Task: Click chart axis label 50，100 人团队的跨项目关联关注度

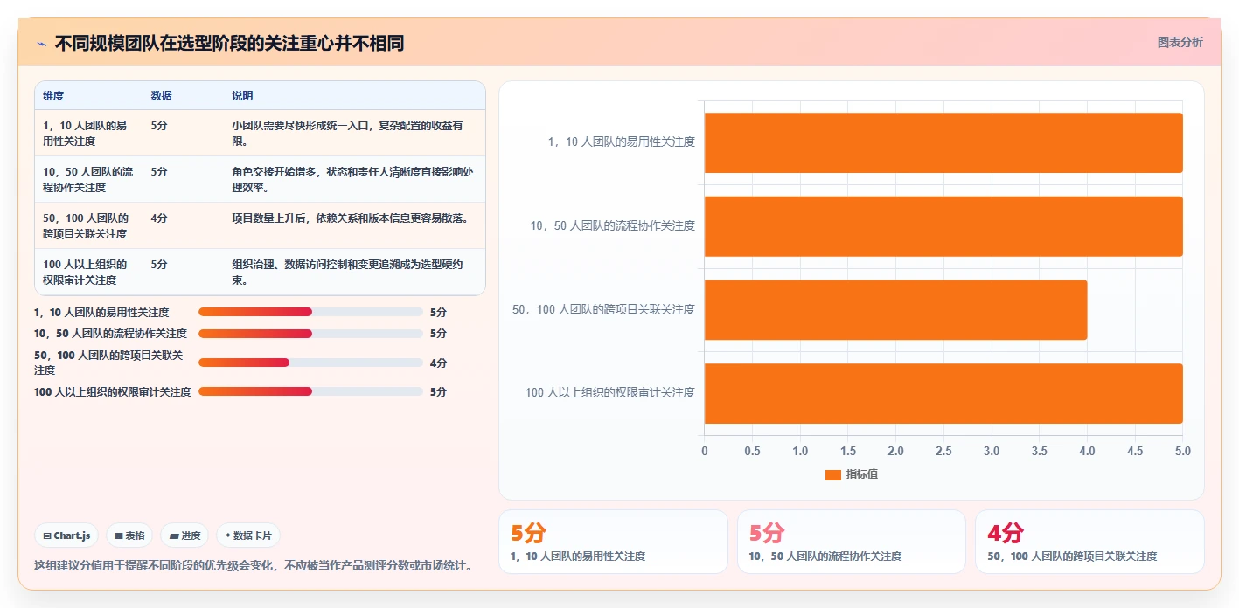Action: (603, 309)
